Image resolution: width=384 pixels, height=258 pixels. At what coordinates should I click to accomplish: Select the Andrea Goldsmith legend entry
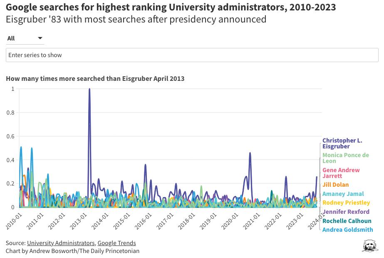[347, 230]
